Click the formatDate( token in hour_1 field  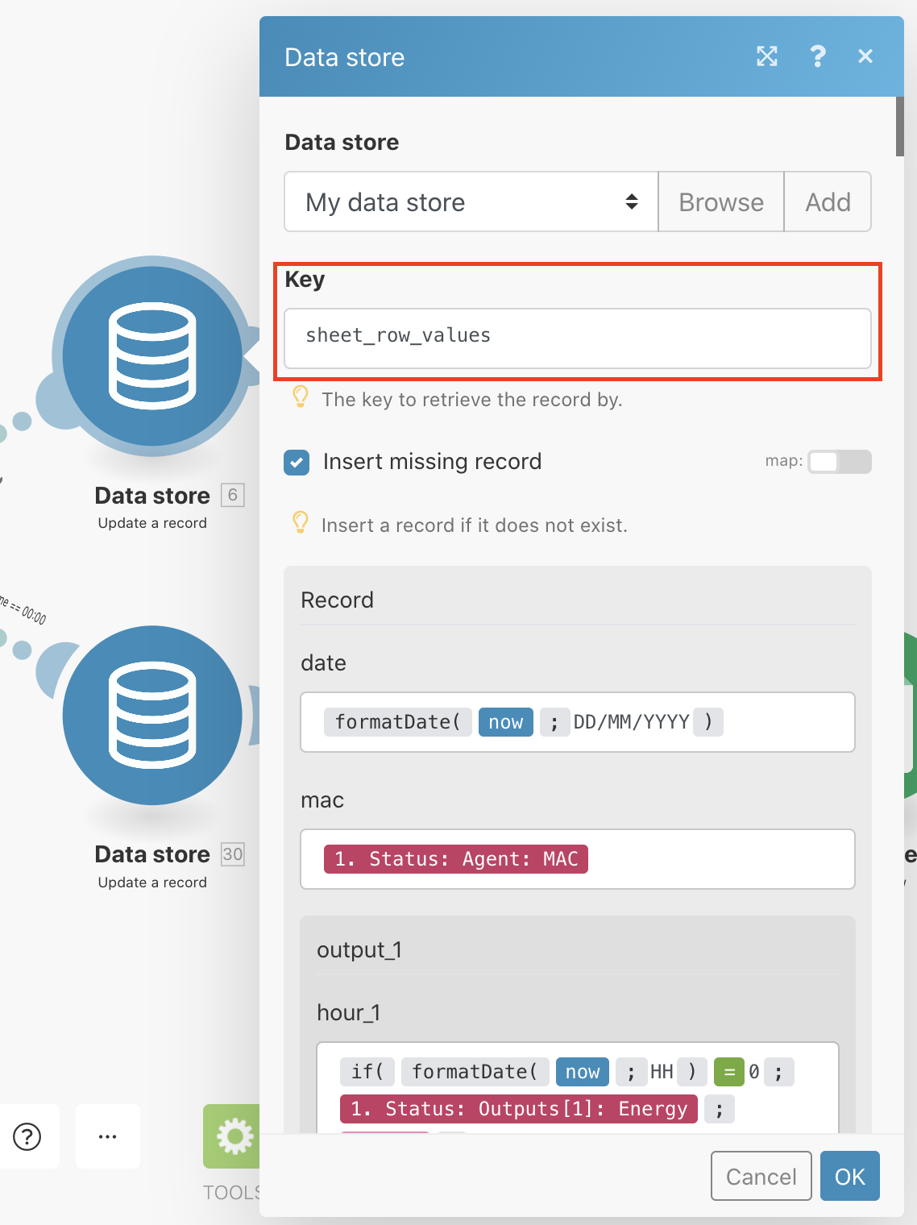475,1072
